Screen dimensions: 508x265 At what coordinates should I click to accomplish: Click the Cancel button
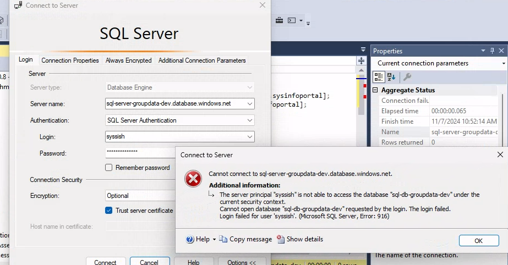point(149,262)
